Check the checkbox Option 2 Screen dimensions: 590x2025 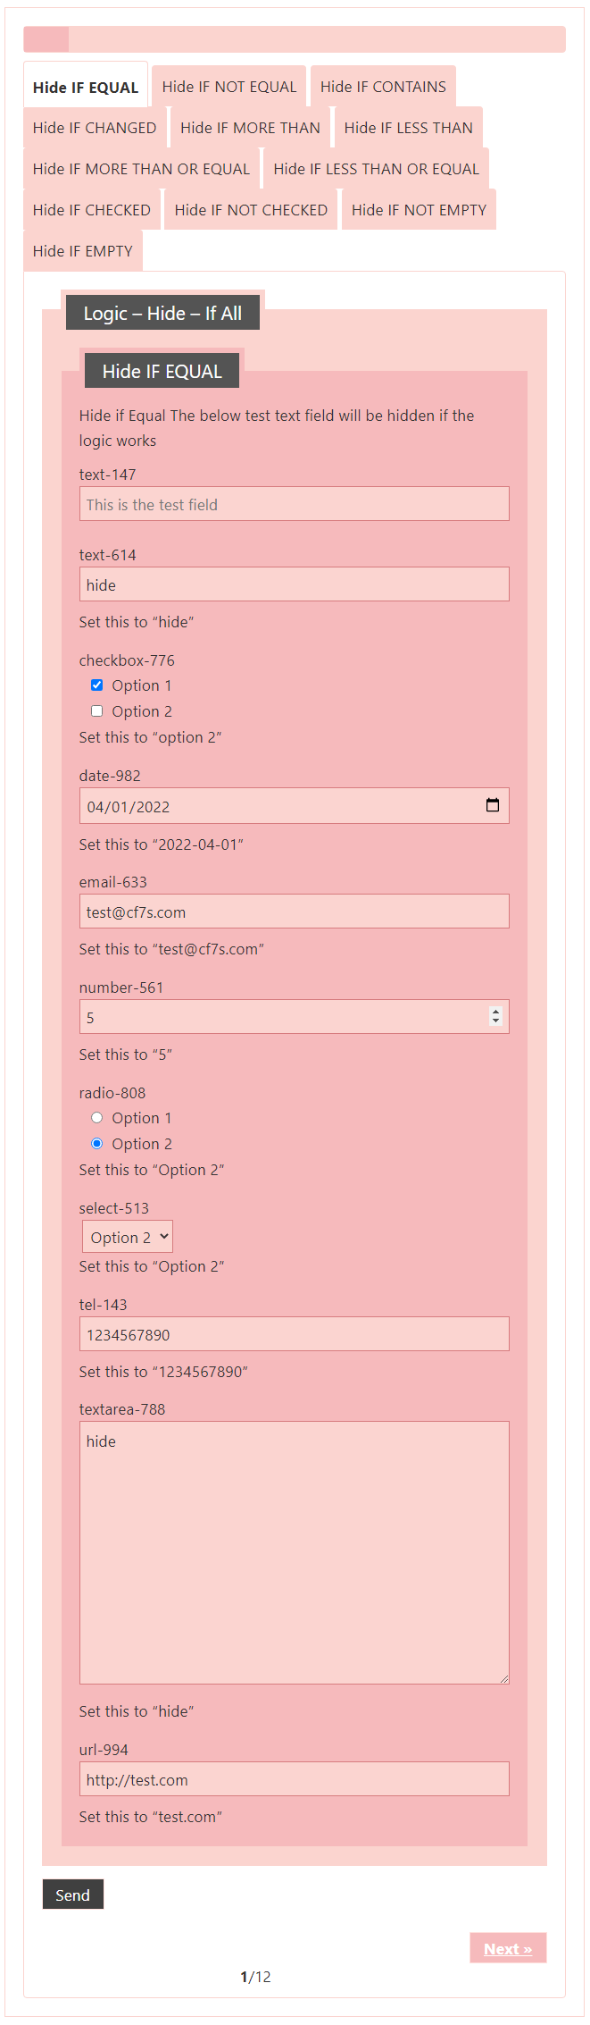(x=97, y=711)
